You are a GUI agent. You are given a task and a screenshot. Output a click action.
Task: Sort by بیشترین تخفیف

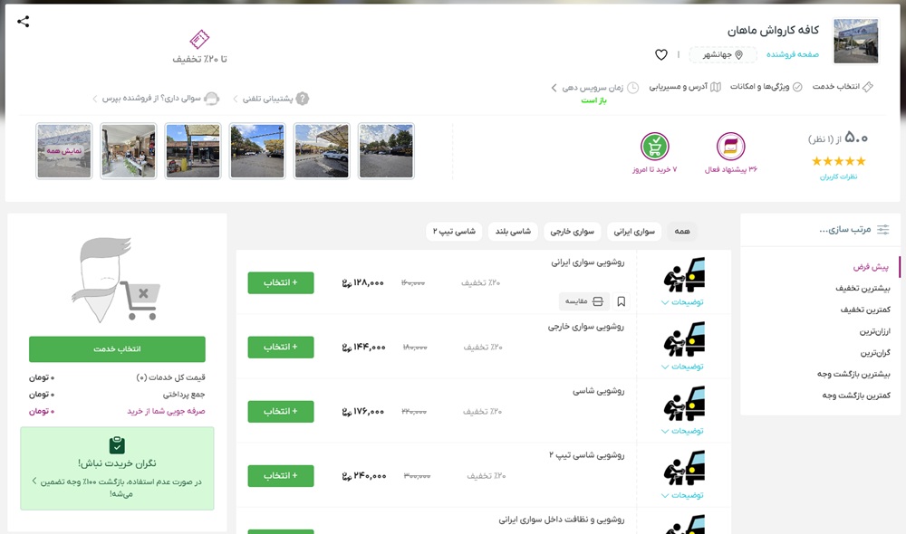(x=863, y=288)
